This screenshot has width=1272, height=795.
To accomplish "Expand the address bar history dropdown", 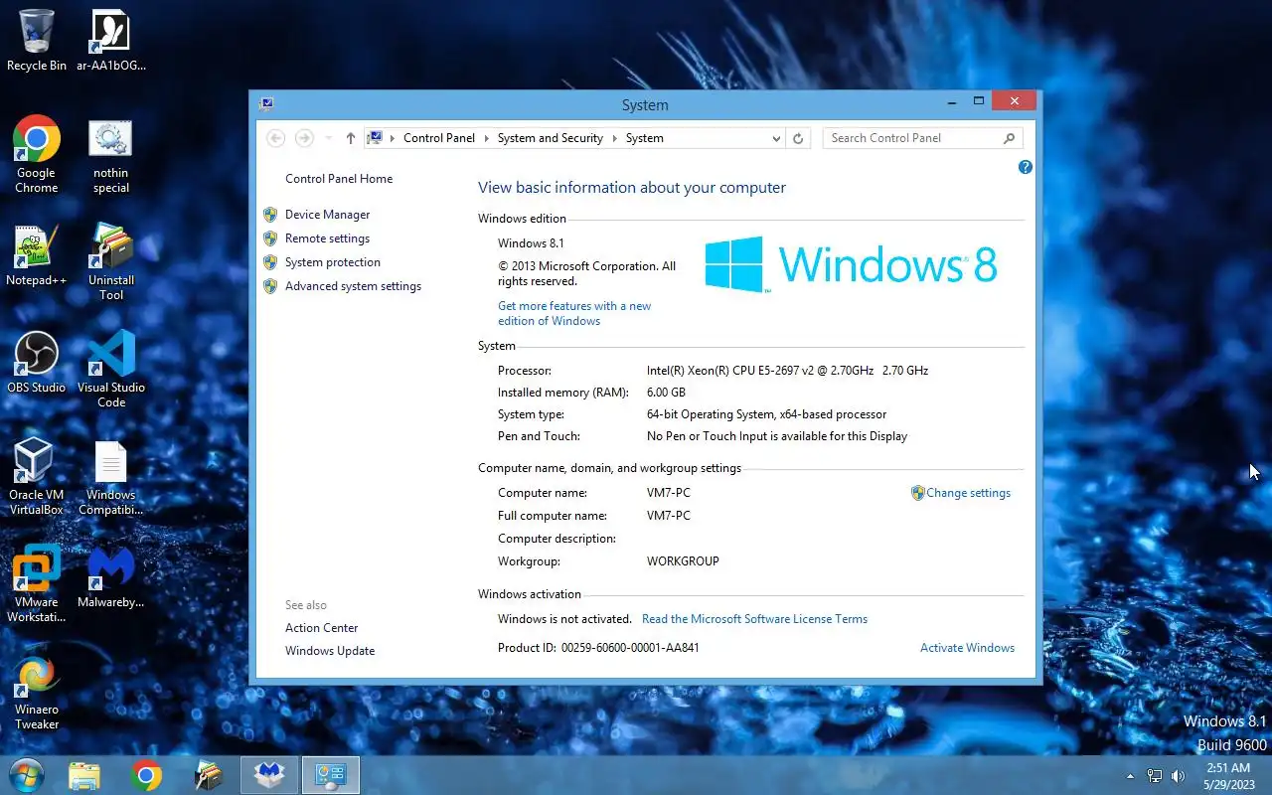I will coord(776,138).
